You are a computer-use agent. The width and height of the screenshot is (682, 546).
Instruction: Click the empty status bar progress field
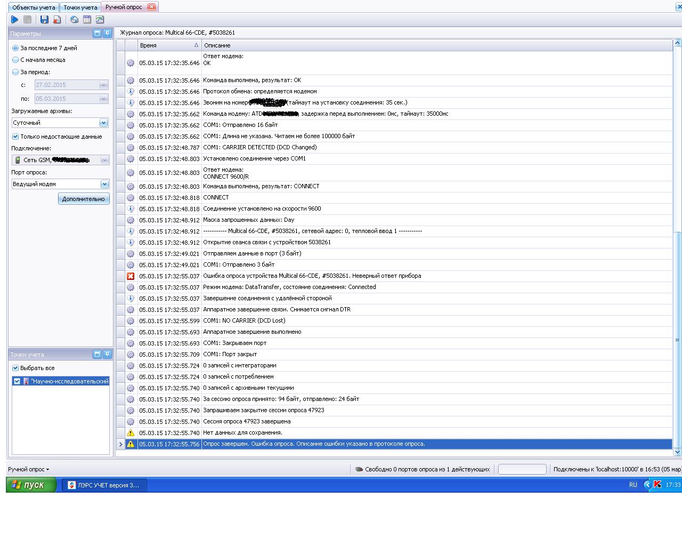click(x=522, y=469)
